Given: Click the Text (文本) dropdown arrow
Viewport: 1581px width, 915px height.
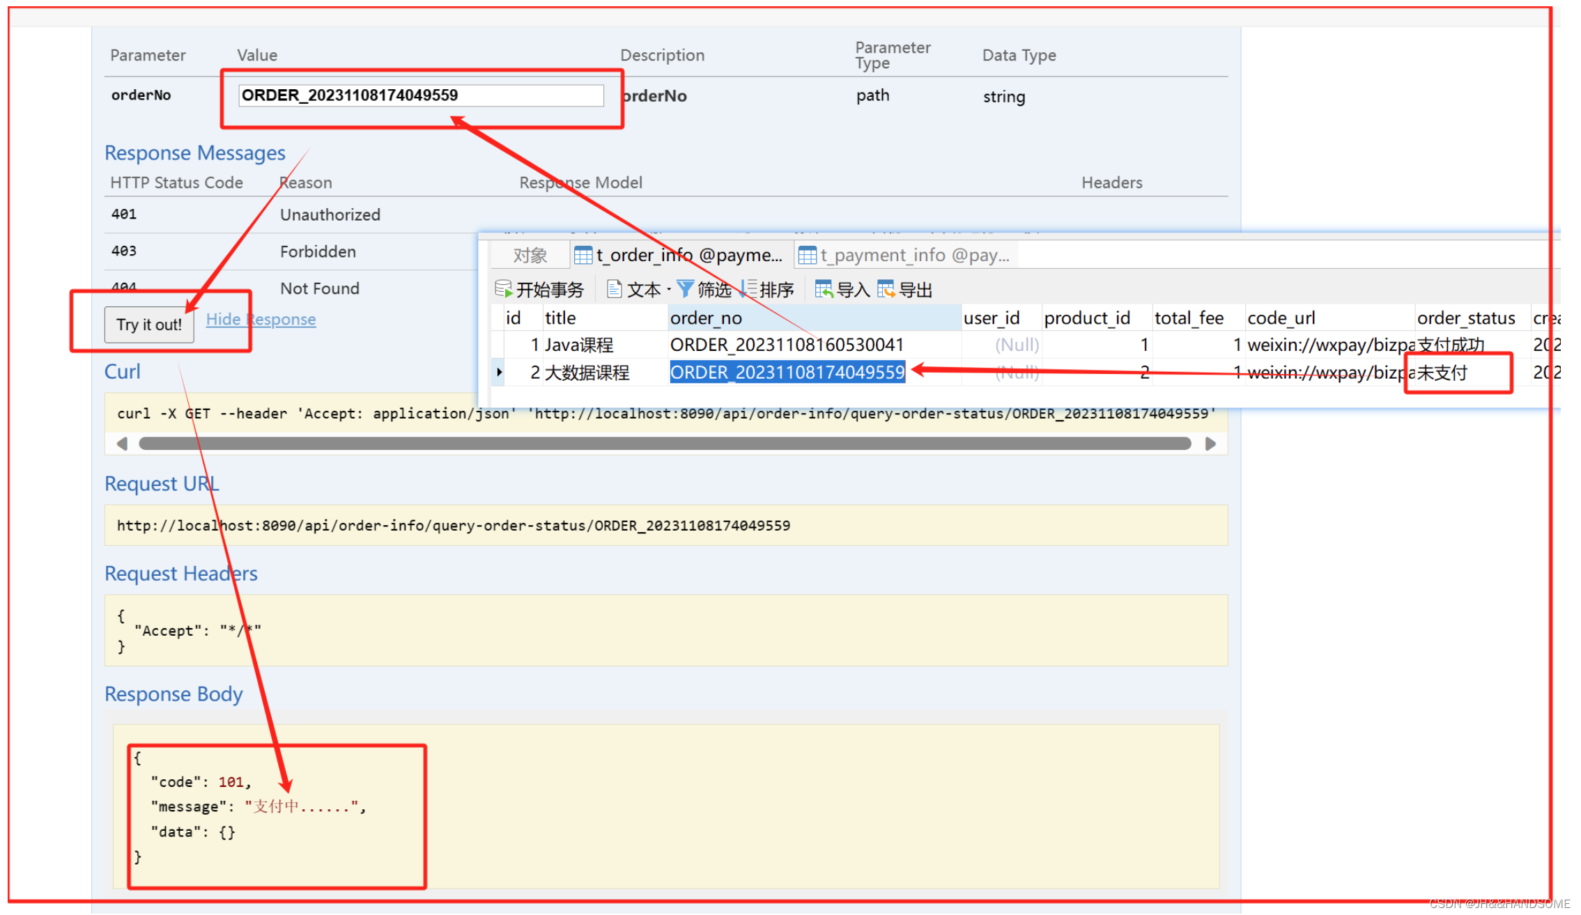Looking at the screenshot, I should click(x=668, y=290).
